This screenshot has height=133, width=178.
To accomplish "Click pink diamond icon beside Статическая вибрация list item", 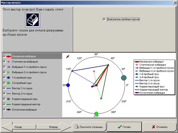I will 9,62.
